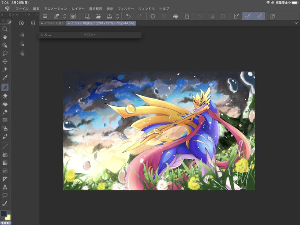The width and height of the screenshot is (300, 225).
Task: Switch to the イラスト7 canvas tab
Action: pos(52,23)
